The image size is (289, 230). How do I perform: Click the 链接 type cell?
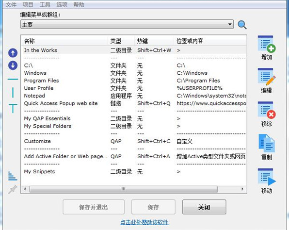coord(116,103)
